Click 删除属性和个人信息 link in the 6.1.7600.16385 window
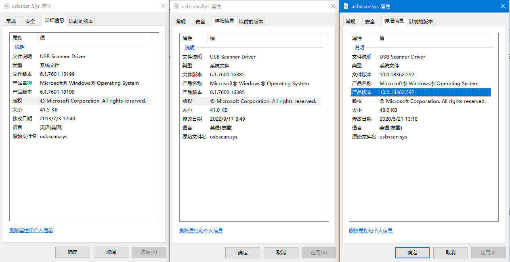510x262 pixels. [x=201, y=231]
